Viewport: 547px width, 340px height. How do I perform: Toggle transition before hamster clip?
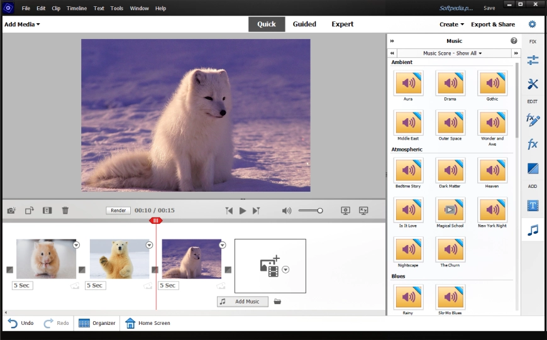10,270
